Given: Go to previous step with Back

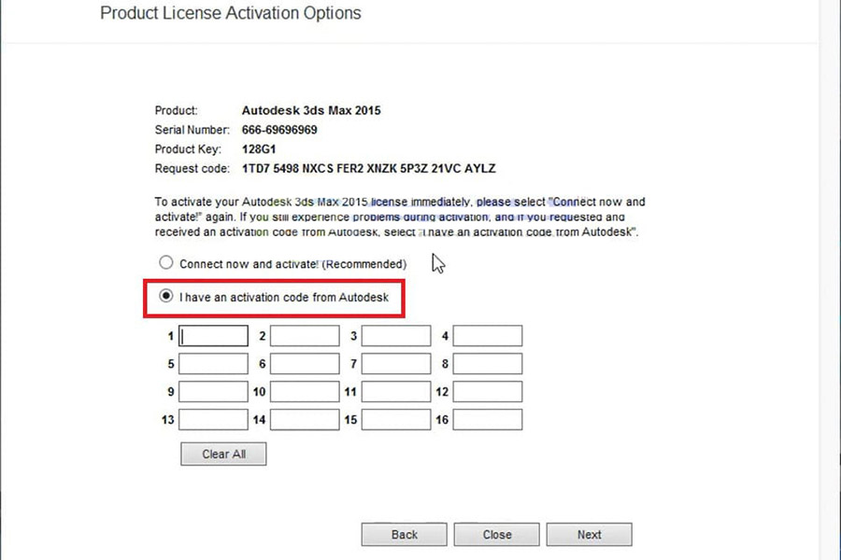Looking at the screenshot, I should [x=404, y=535].
